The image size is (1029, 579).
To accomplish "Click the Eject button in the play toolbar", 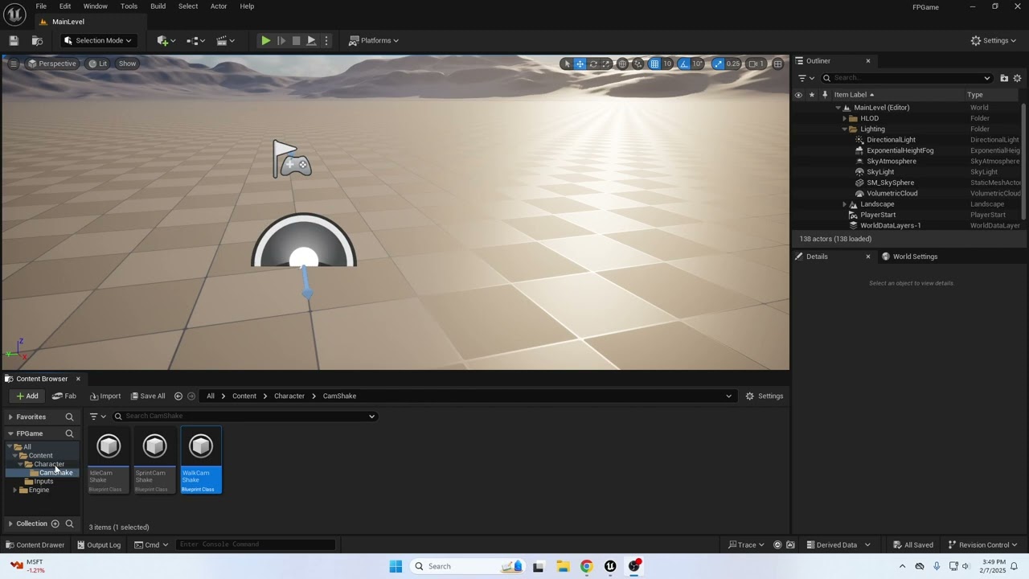I will coord(311,40).
